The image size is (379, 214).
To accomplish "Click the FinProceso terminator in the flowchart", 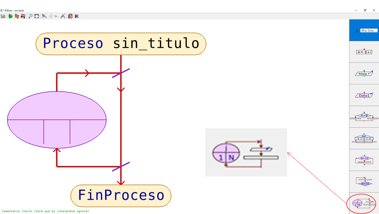I will tap(121, 196).
